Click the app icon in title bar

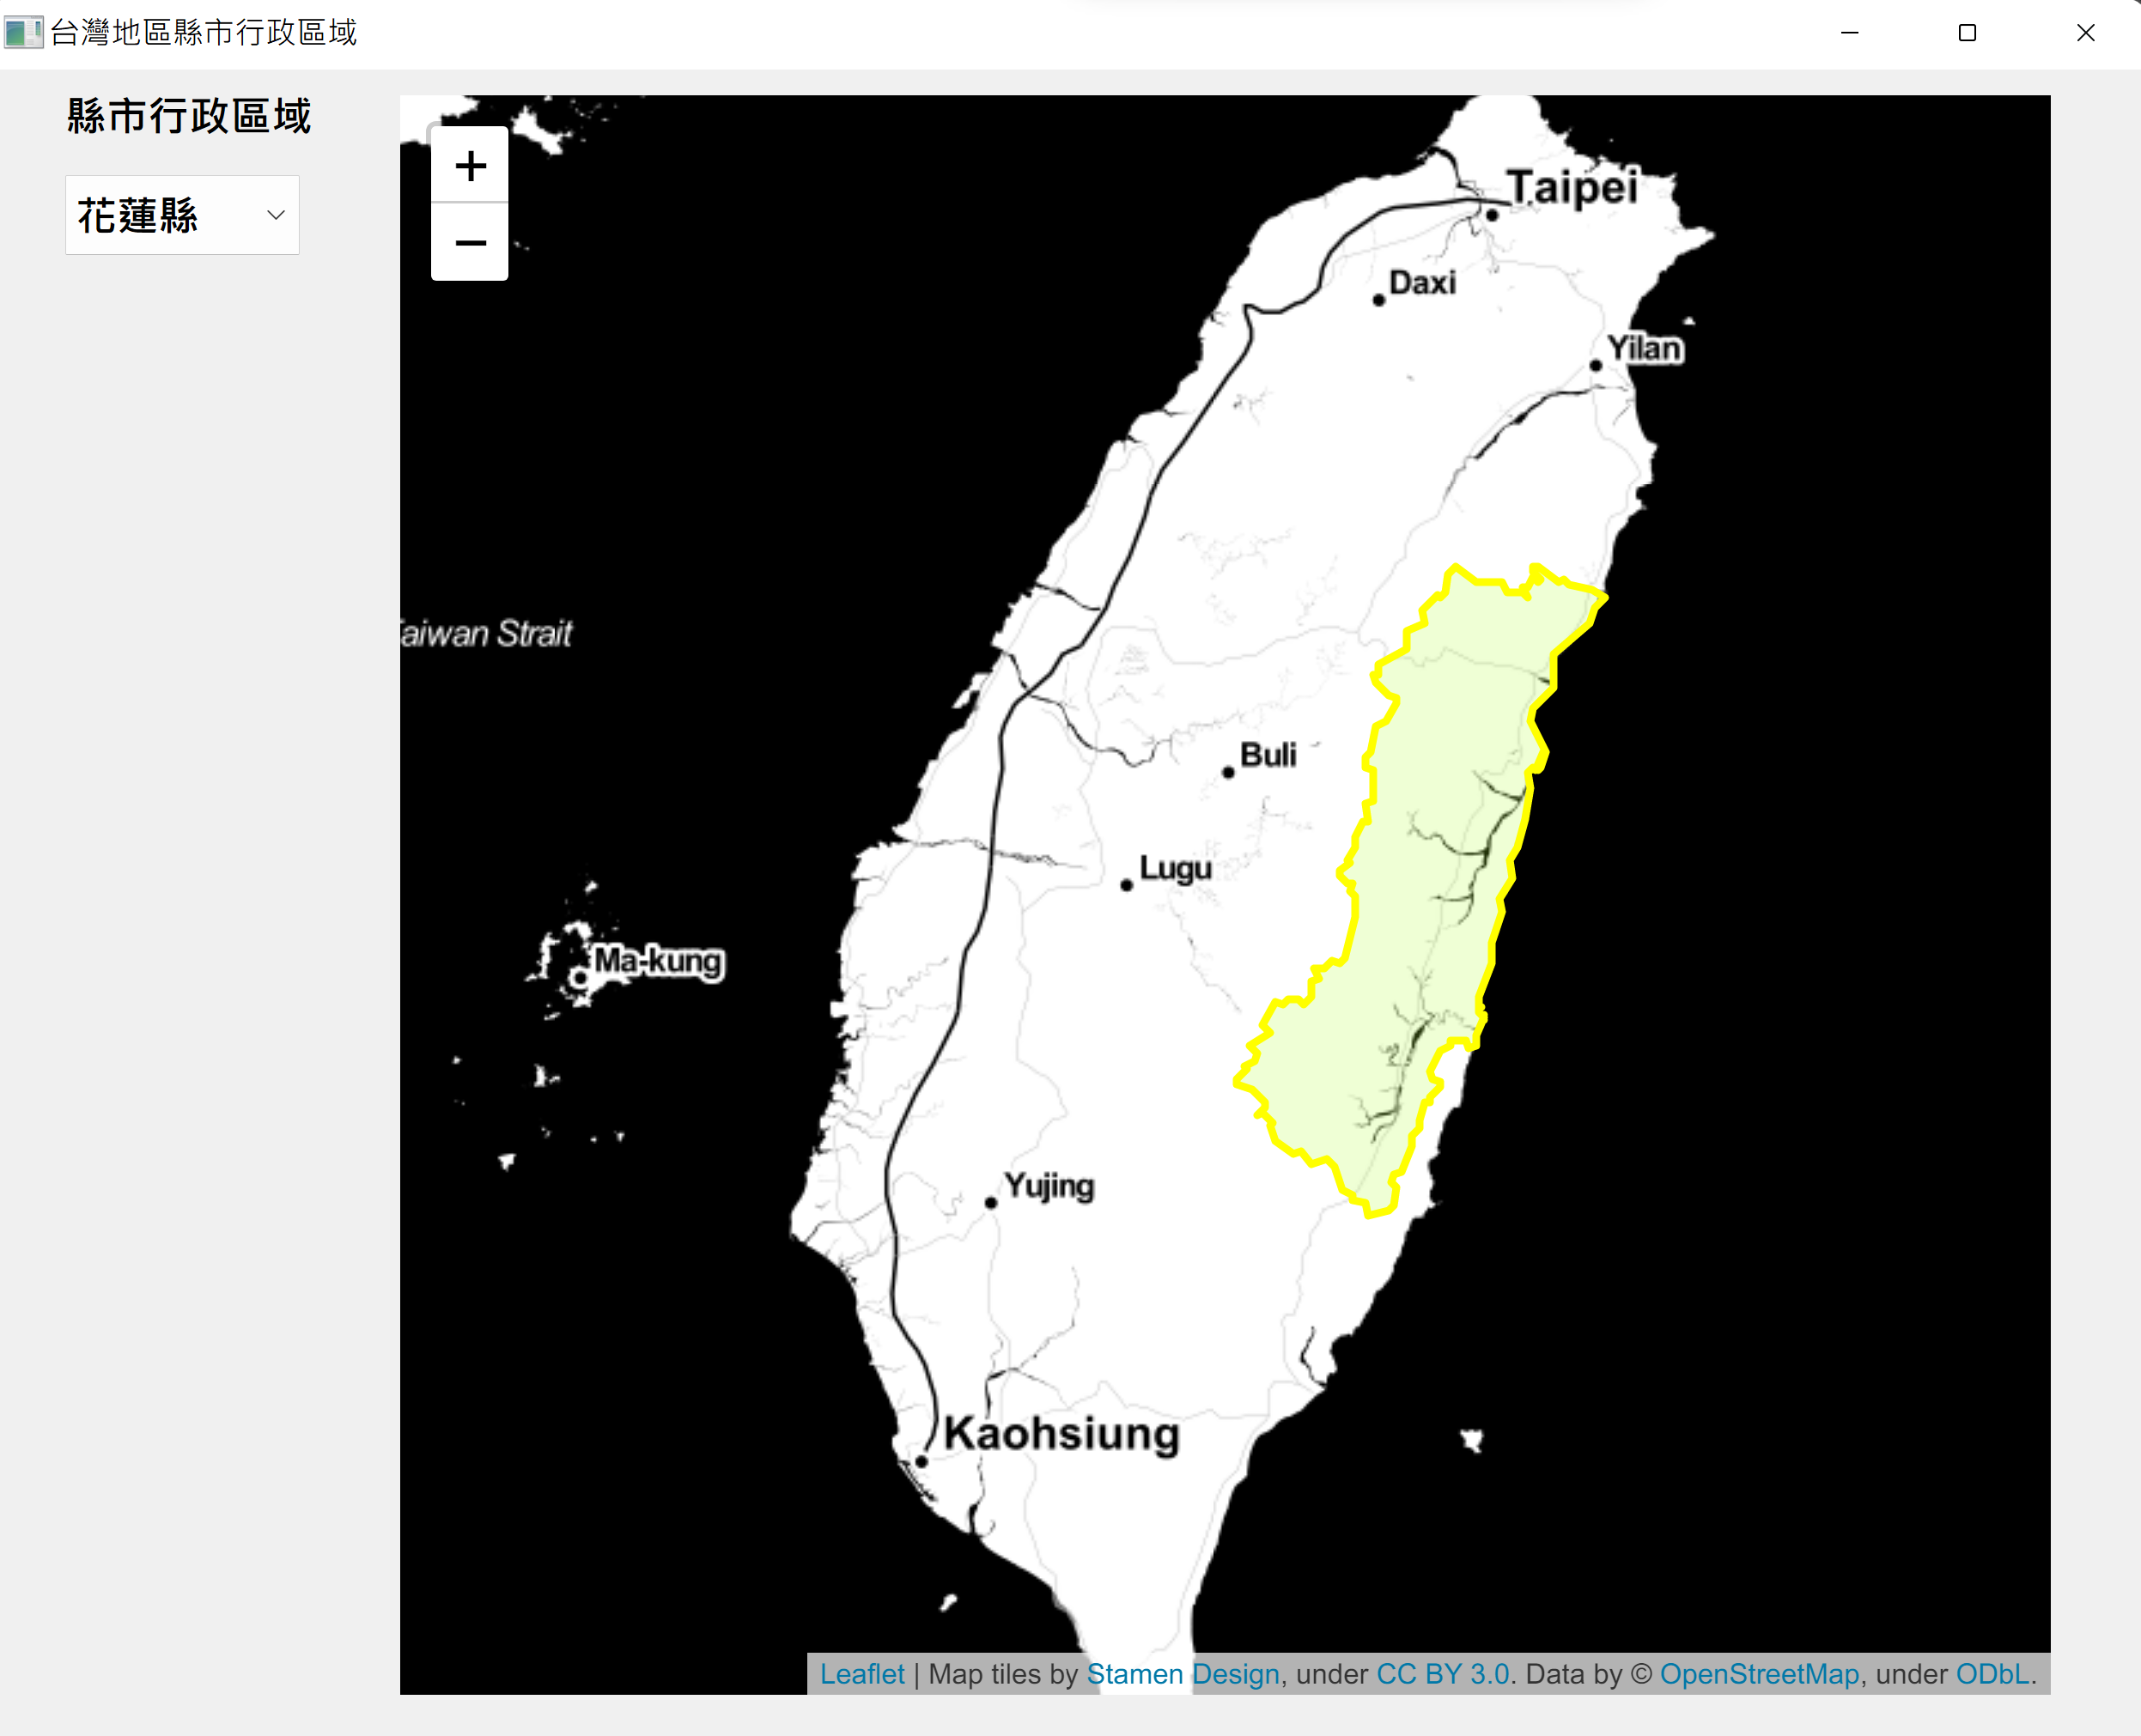coord(23,32)
